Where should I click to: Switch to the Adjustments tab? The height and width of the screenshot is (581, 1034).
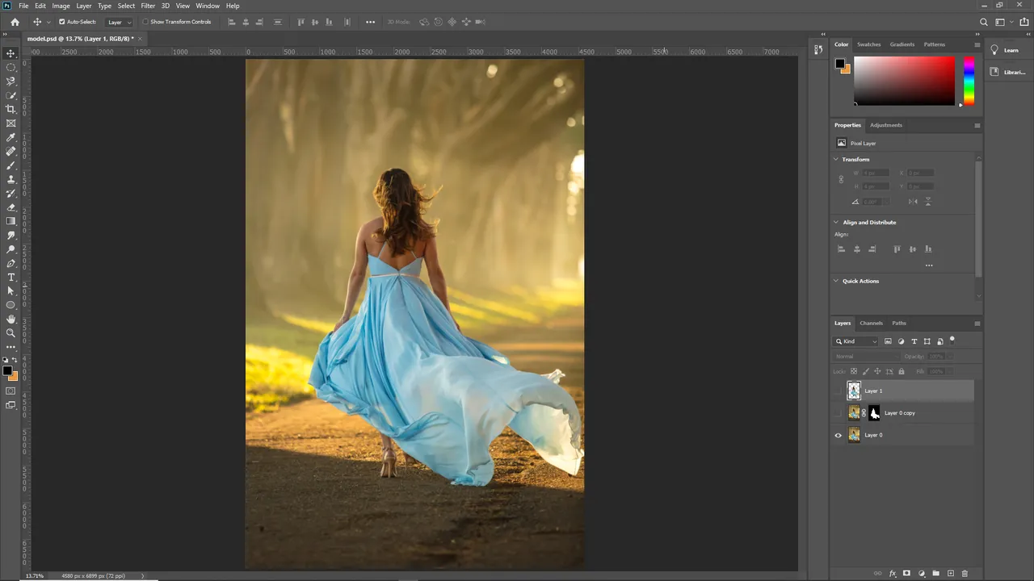[x=886, y=125]
